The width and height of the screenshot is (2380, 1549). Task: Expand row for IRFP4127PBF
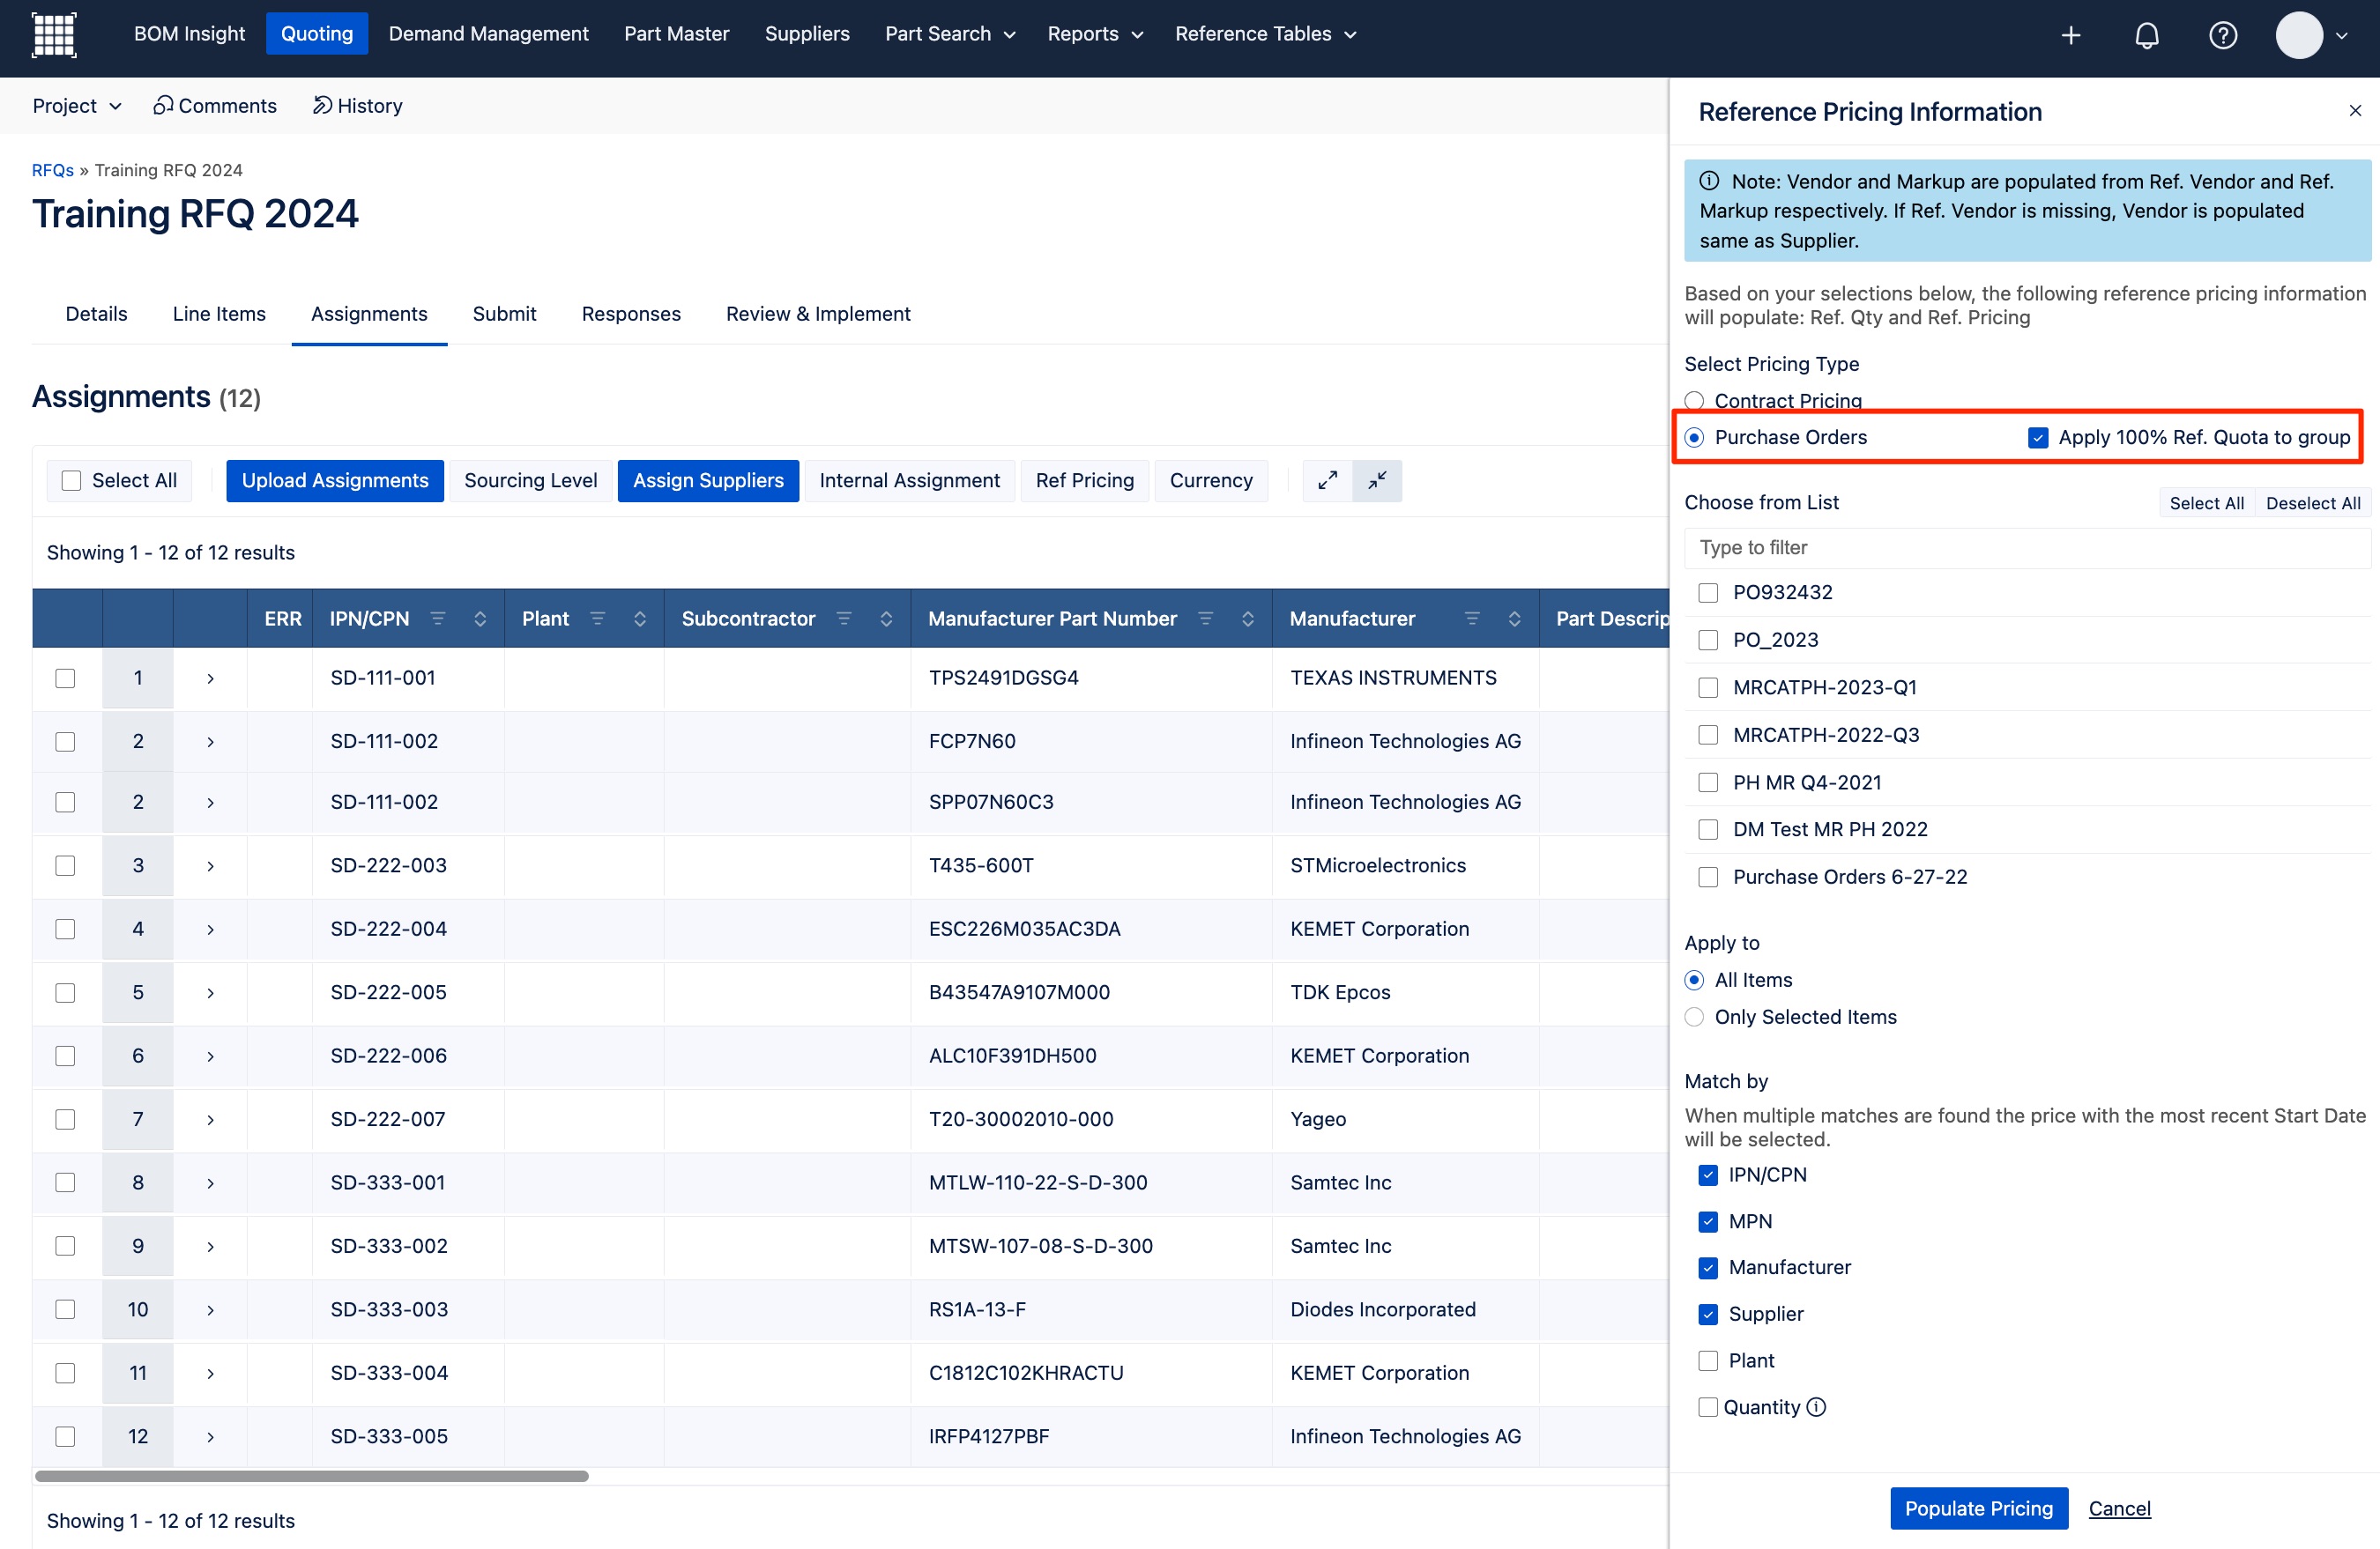tap(210, 1436)
